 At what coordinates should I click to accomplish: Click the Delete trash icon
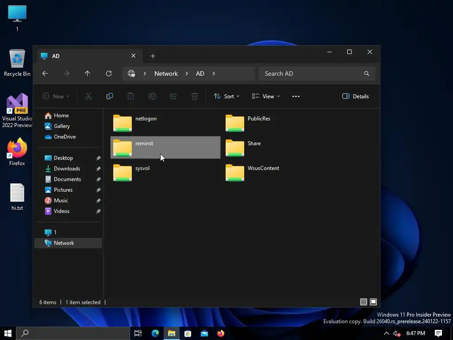195,96
